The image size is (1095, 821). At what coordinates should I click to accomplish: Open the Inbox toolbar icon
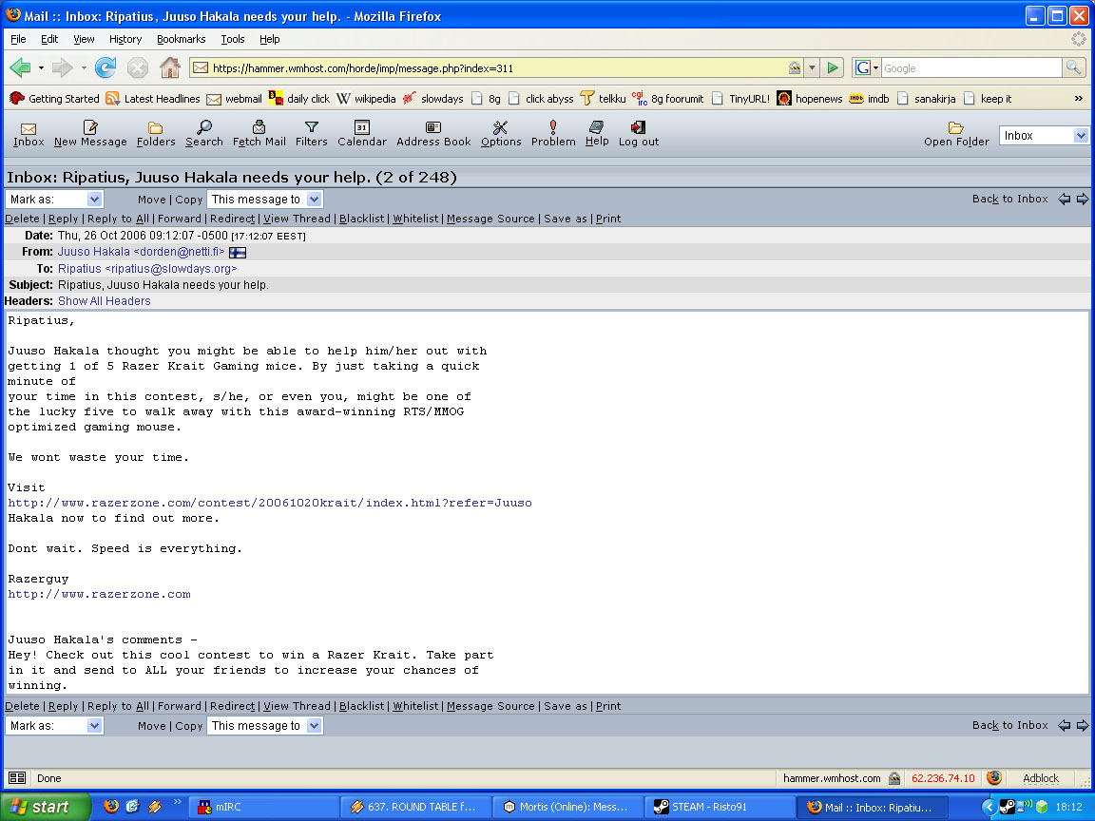(x=28, y=134)
